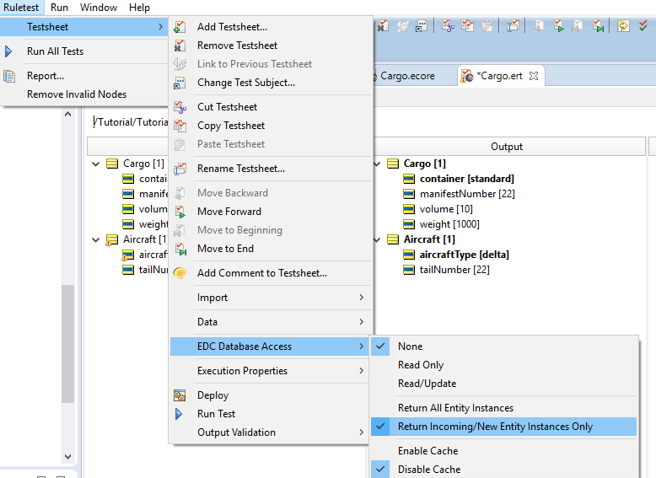Open the Help menu bar item
Image resolution: width=656 pixels, height=478 pixels.
[139, 8]
